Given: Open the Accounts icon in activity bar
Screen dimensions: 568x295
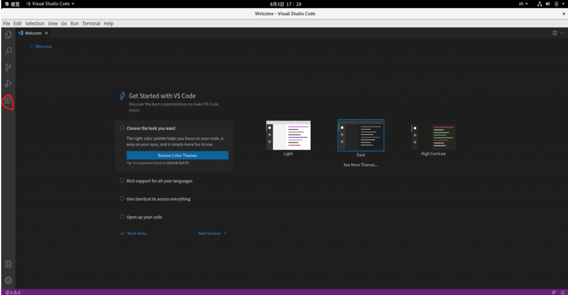Looking at the screenshot, I should tap(8, 265).
